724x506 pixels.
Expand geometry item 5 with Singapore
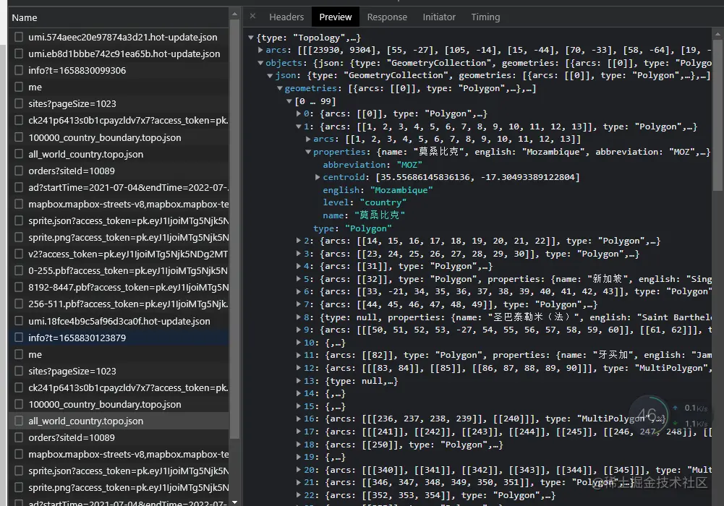click(299, 279)
